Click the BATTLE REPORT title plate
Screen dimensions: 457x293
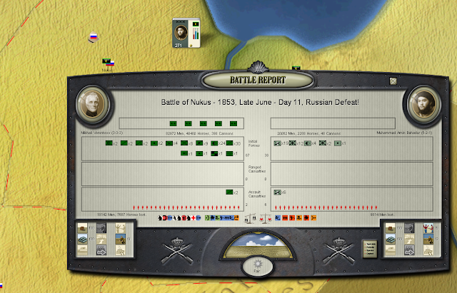pyautogui.click(x=258, y=80)
